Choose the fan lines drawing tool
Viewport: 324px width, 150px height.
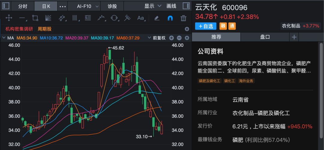[48, 18]
